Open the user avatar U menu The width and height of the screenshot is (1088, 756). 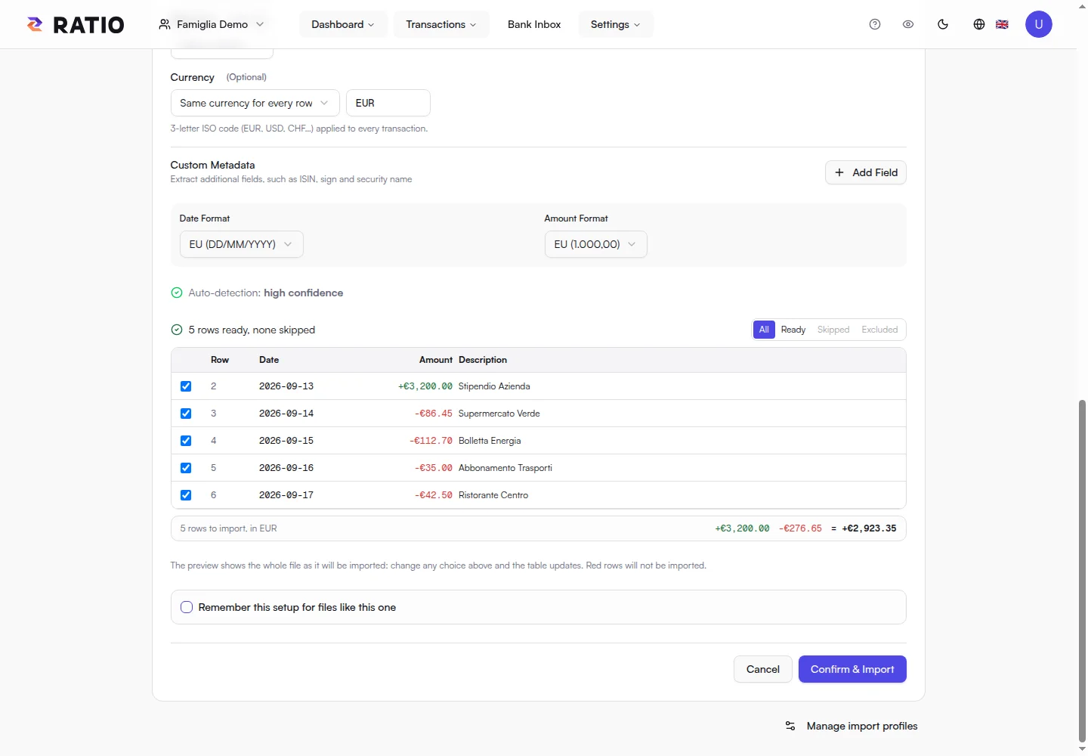tap(1039, 24)
